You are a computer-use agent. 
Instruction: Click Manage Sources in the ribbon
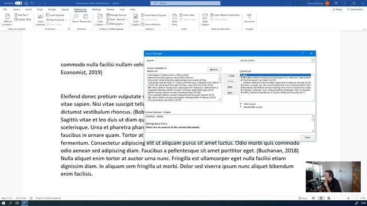[116, 15]
